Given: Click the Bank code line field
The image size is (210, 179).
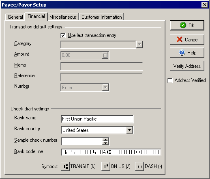Looking at the screenshot, I should click(111, 152).
